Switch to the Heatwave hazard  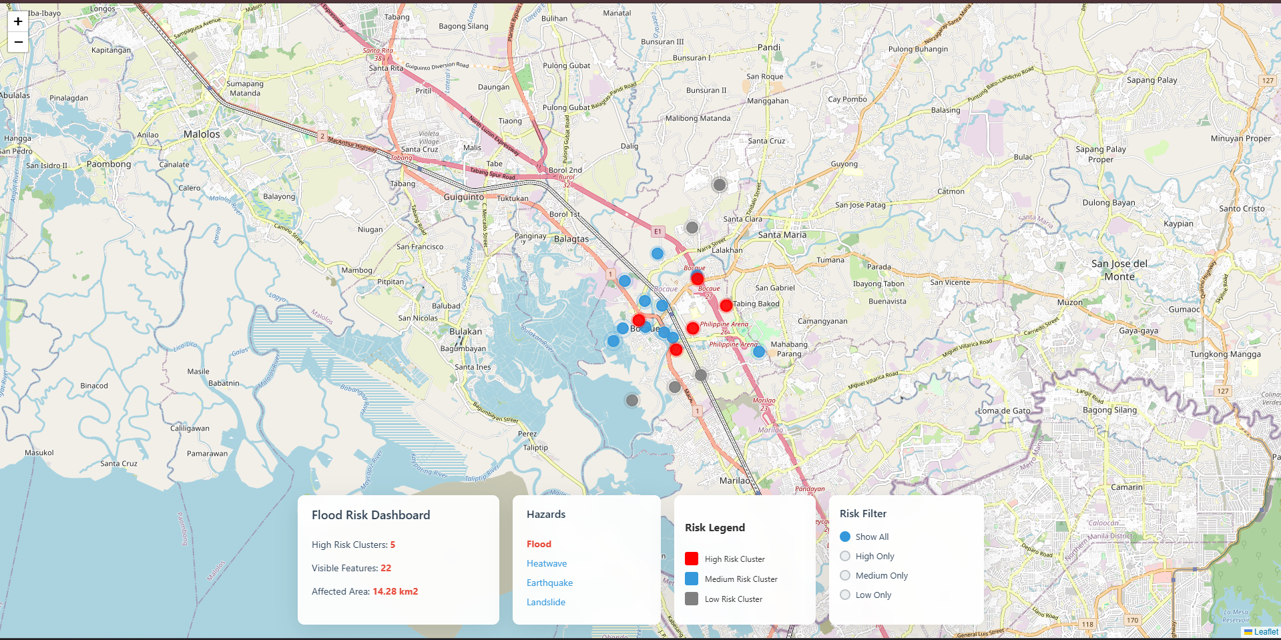pos(546,563)
